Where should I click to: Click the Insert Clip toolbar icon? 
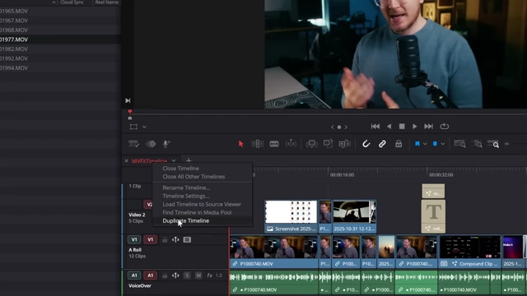click(x=311, y=144)
